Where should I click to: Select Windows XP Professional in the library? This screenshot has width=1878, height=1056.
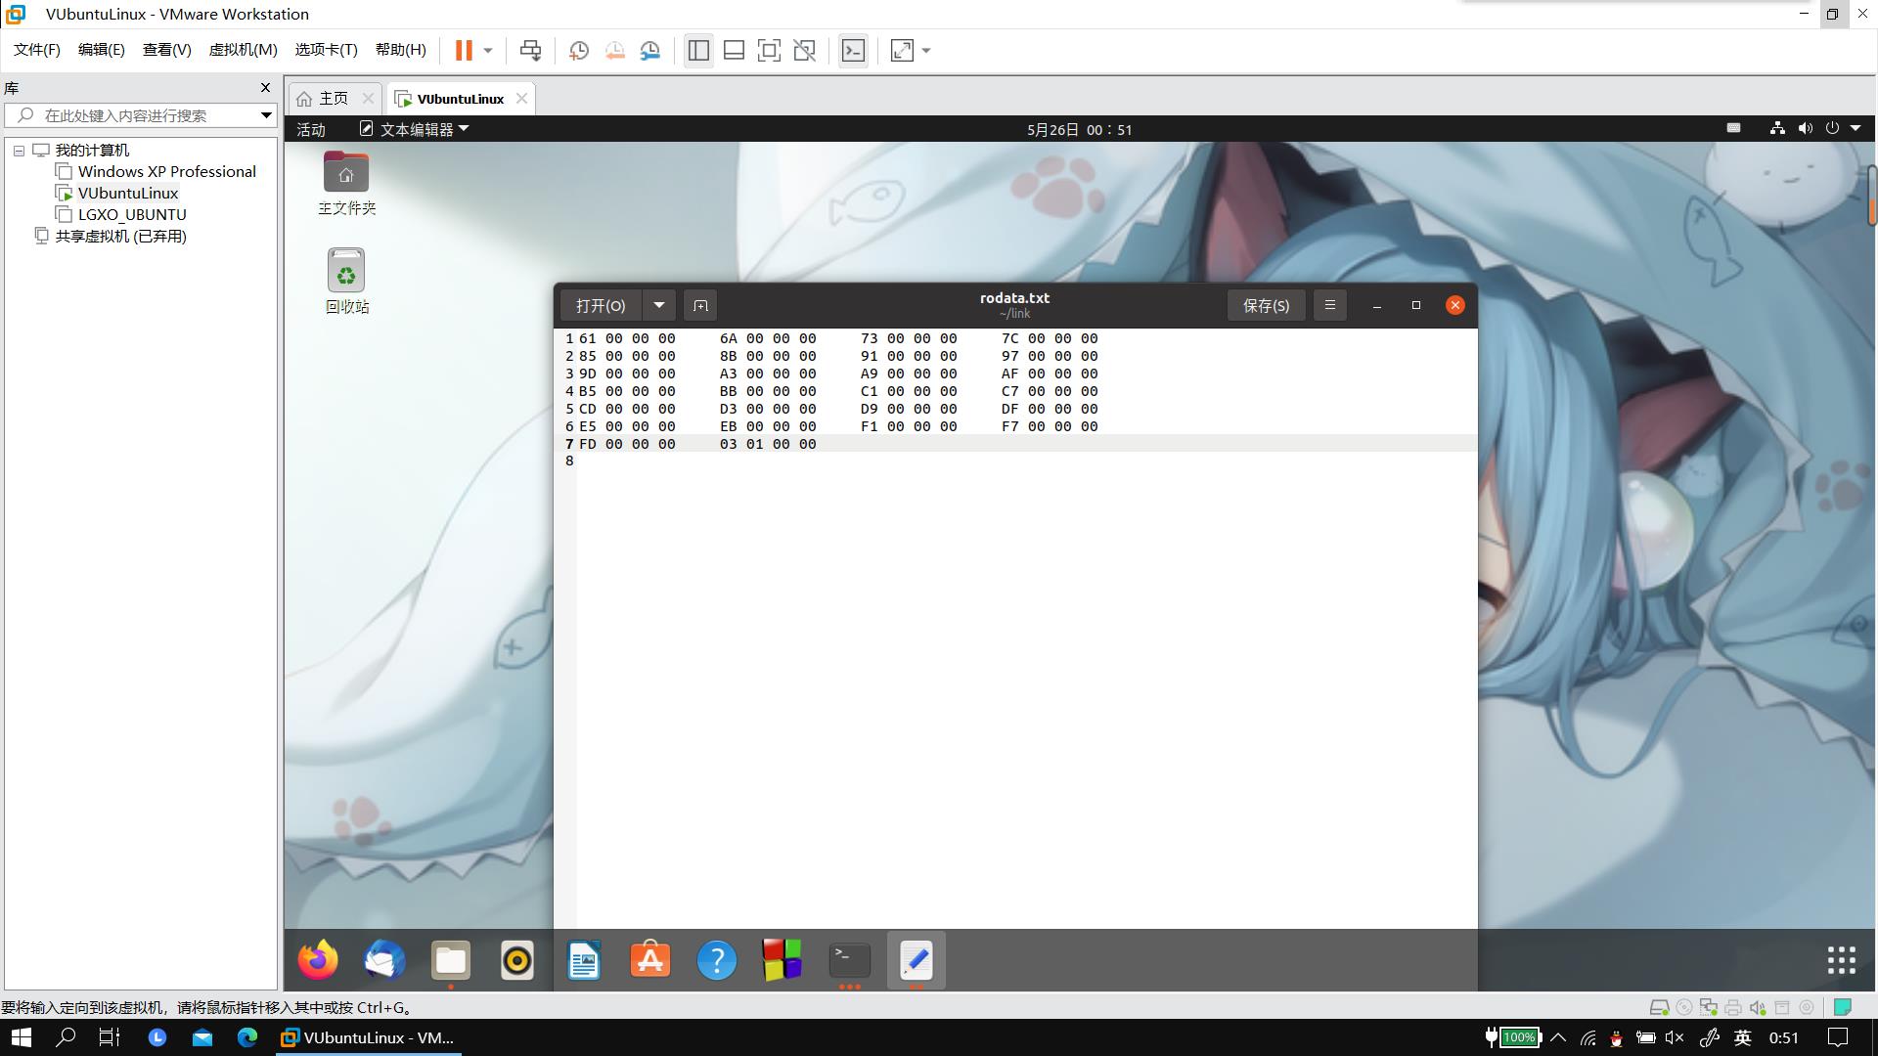tap(167, 171)
